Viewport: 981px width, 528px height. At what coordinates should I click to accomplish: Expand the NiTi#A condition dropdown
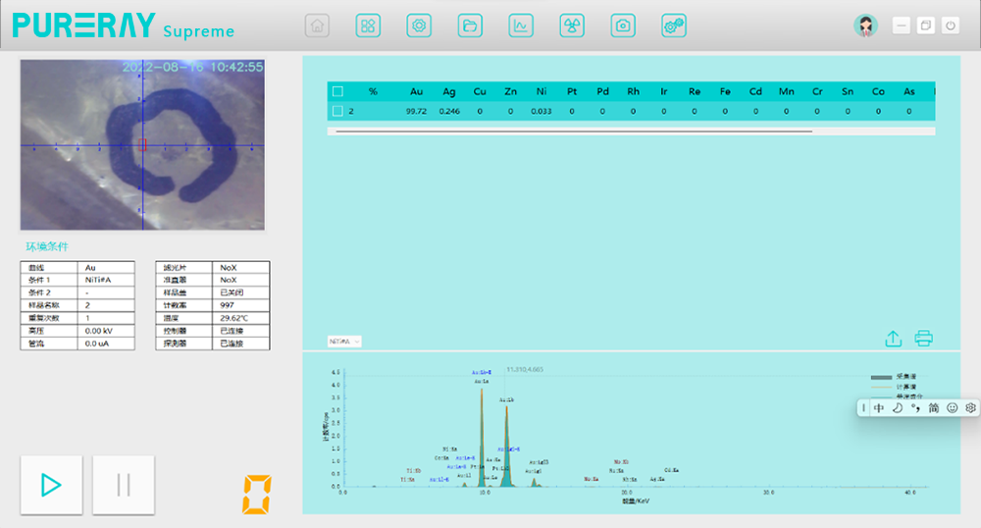click(x=344, y=342)
